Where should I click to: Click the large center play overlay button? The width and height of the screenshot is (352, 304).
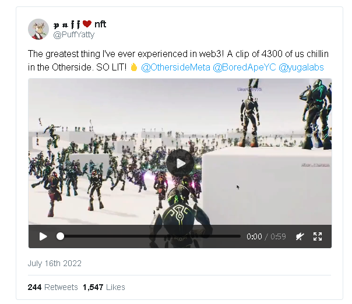pos(180,163)
